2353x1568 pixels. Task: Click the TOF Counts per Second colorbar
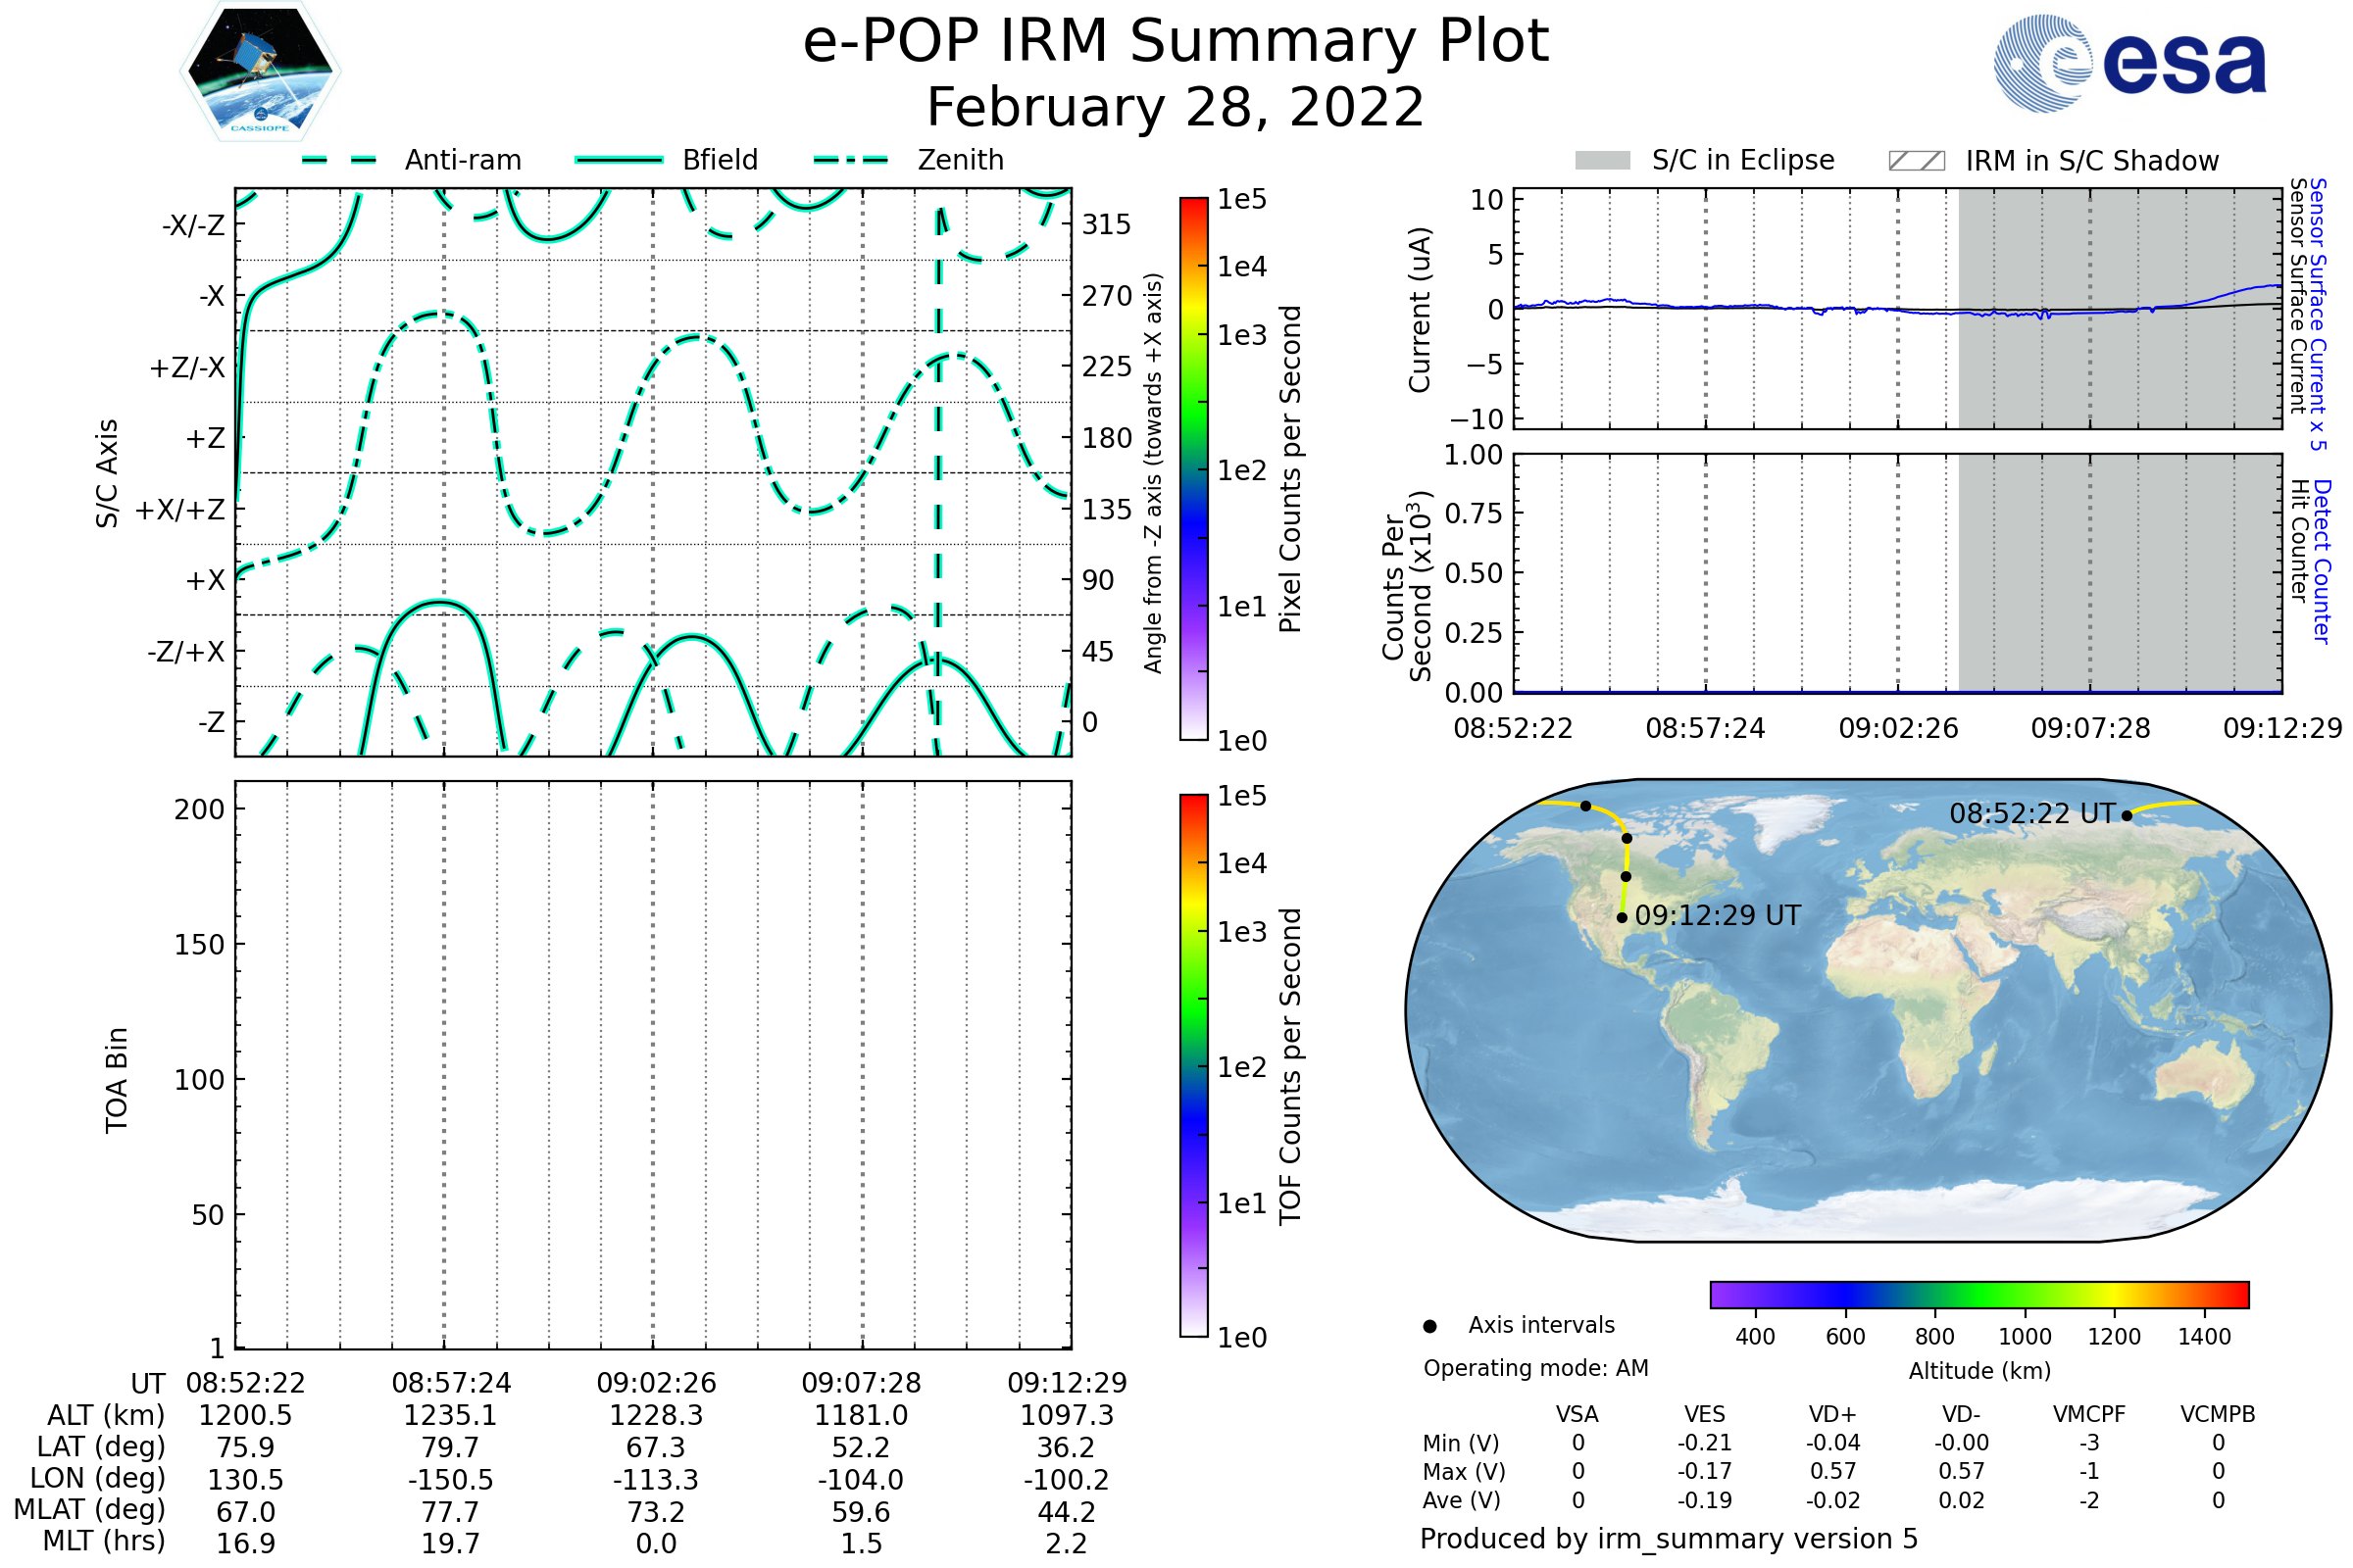click(x=1193, y=1065)
